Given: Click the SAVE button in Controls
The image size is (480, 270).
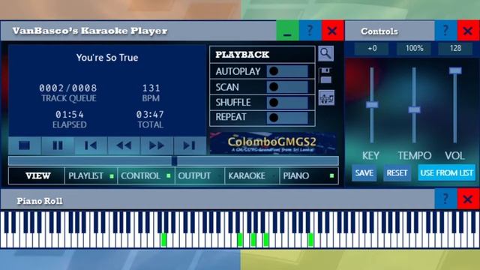Looking at the screenshot, I should 364,173.
